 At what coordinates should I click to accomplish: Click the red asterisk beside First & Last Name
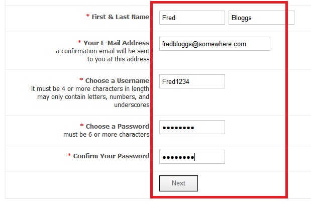click(88, 17)
